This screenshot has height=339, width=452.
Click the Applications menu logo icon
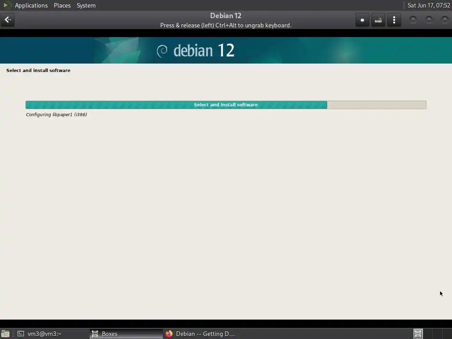pos(7,5)
